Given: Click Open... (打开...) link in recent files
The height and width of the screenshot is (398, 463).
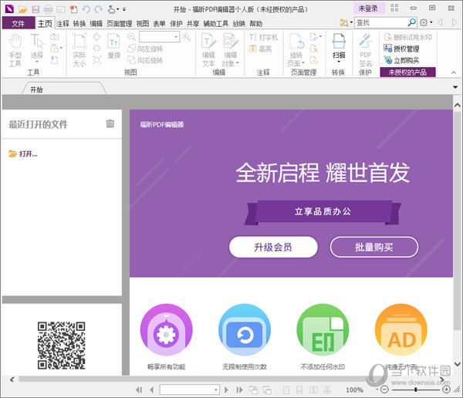Looking at the screenshot, I should click(23, 153).
